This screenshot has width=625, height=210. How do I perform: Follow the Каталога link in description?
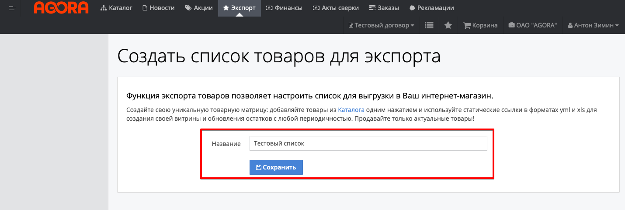pyautogui.click(x=351, y=110)
